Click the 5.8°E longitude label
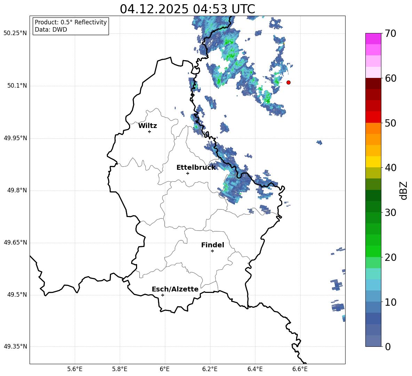This screenshot has height=376, width=412. [120, 369]
